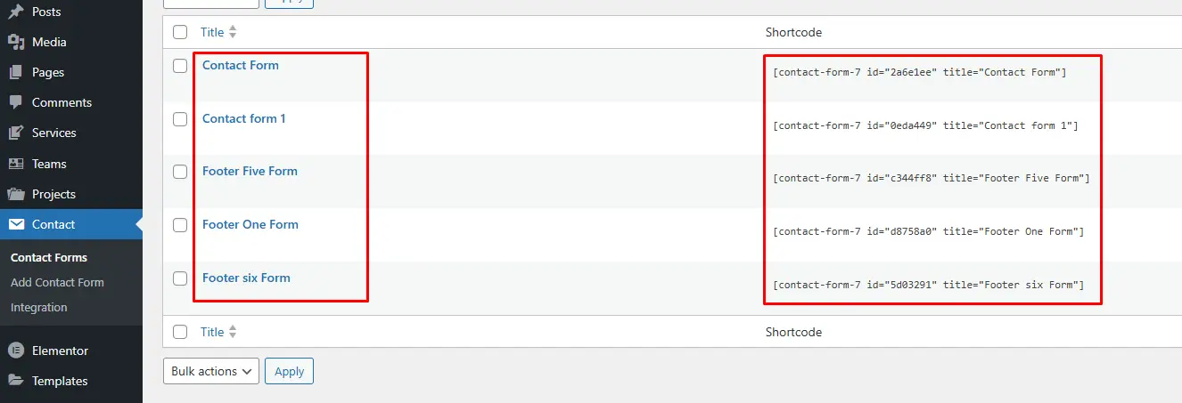The height and width of the screenshot is (403, 1182).
Task: Open the Services icon in sidebar
Action: pos(15,133)
